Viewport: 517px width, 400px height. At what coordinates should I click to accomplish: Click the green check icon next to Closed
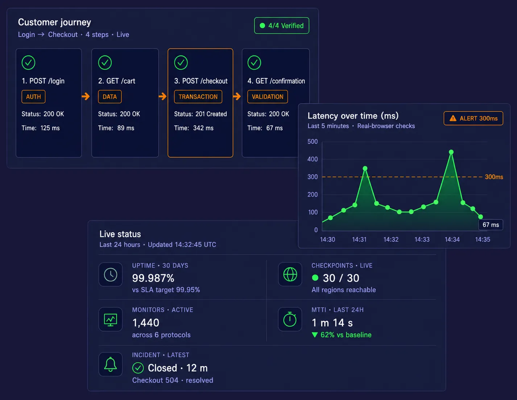[138, 368]
